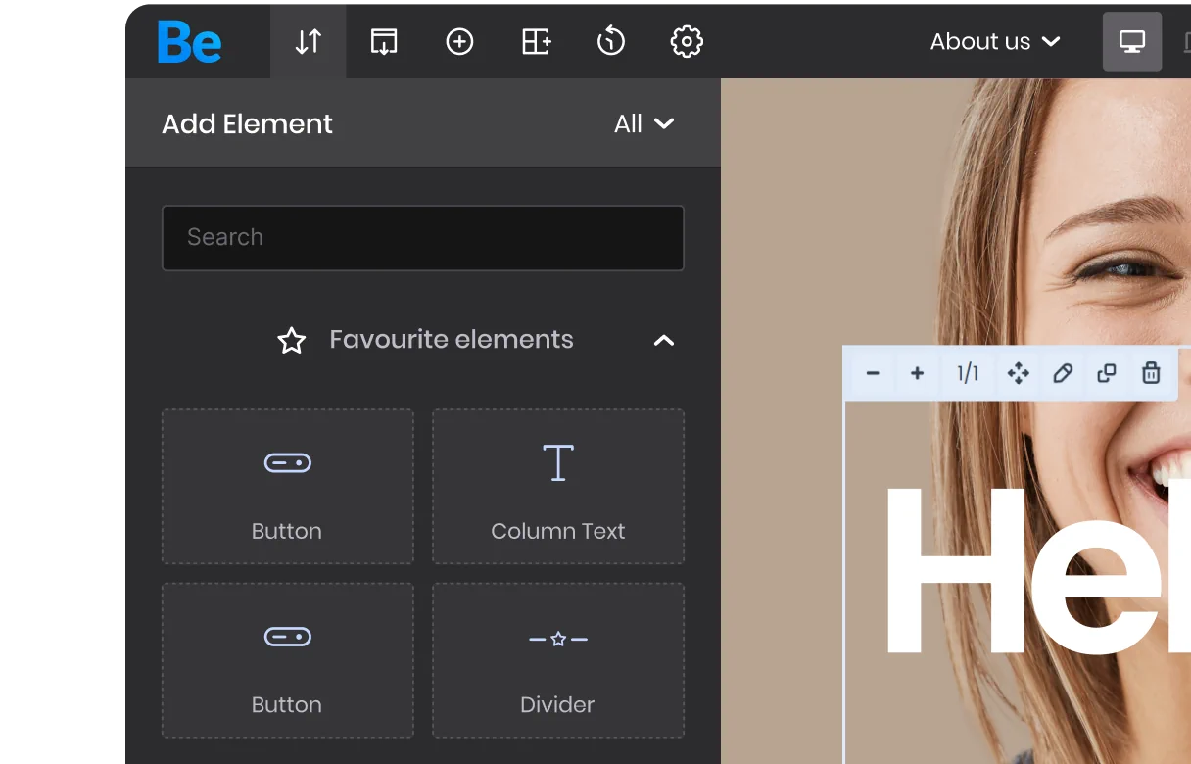Open the settings gear icon

(x=687, y=42)
